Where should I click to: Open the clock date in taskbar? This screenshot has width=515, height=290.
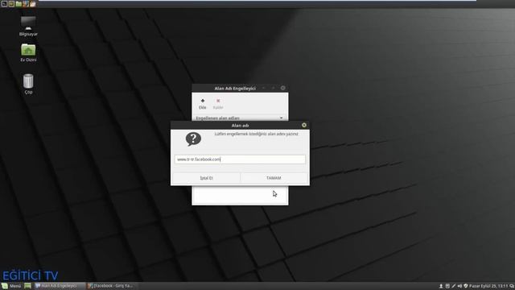[488, 286]
